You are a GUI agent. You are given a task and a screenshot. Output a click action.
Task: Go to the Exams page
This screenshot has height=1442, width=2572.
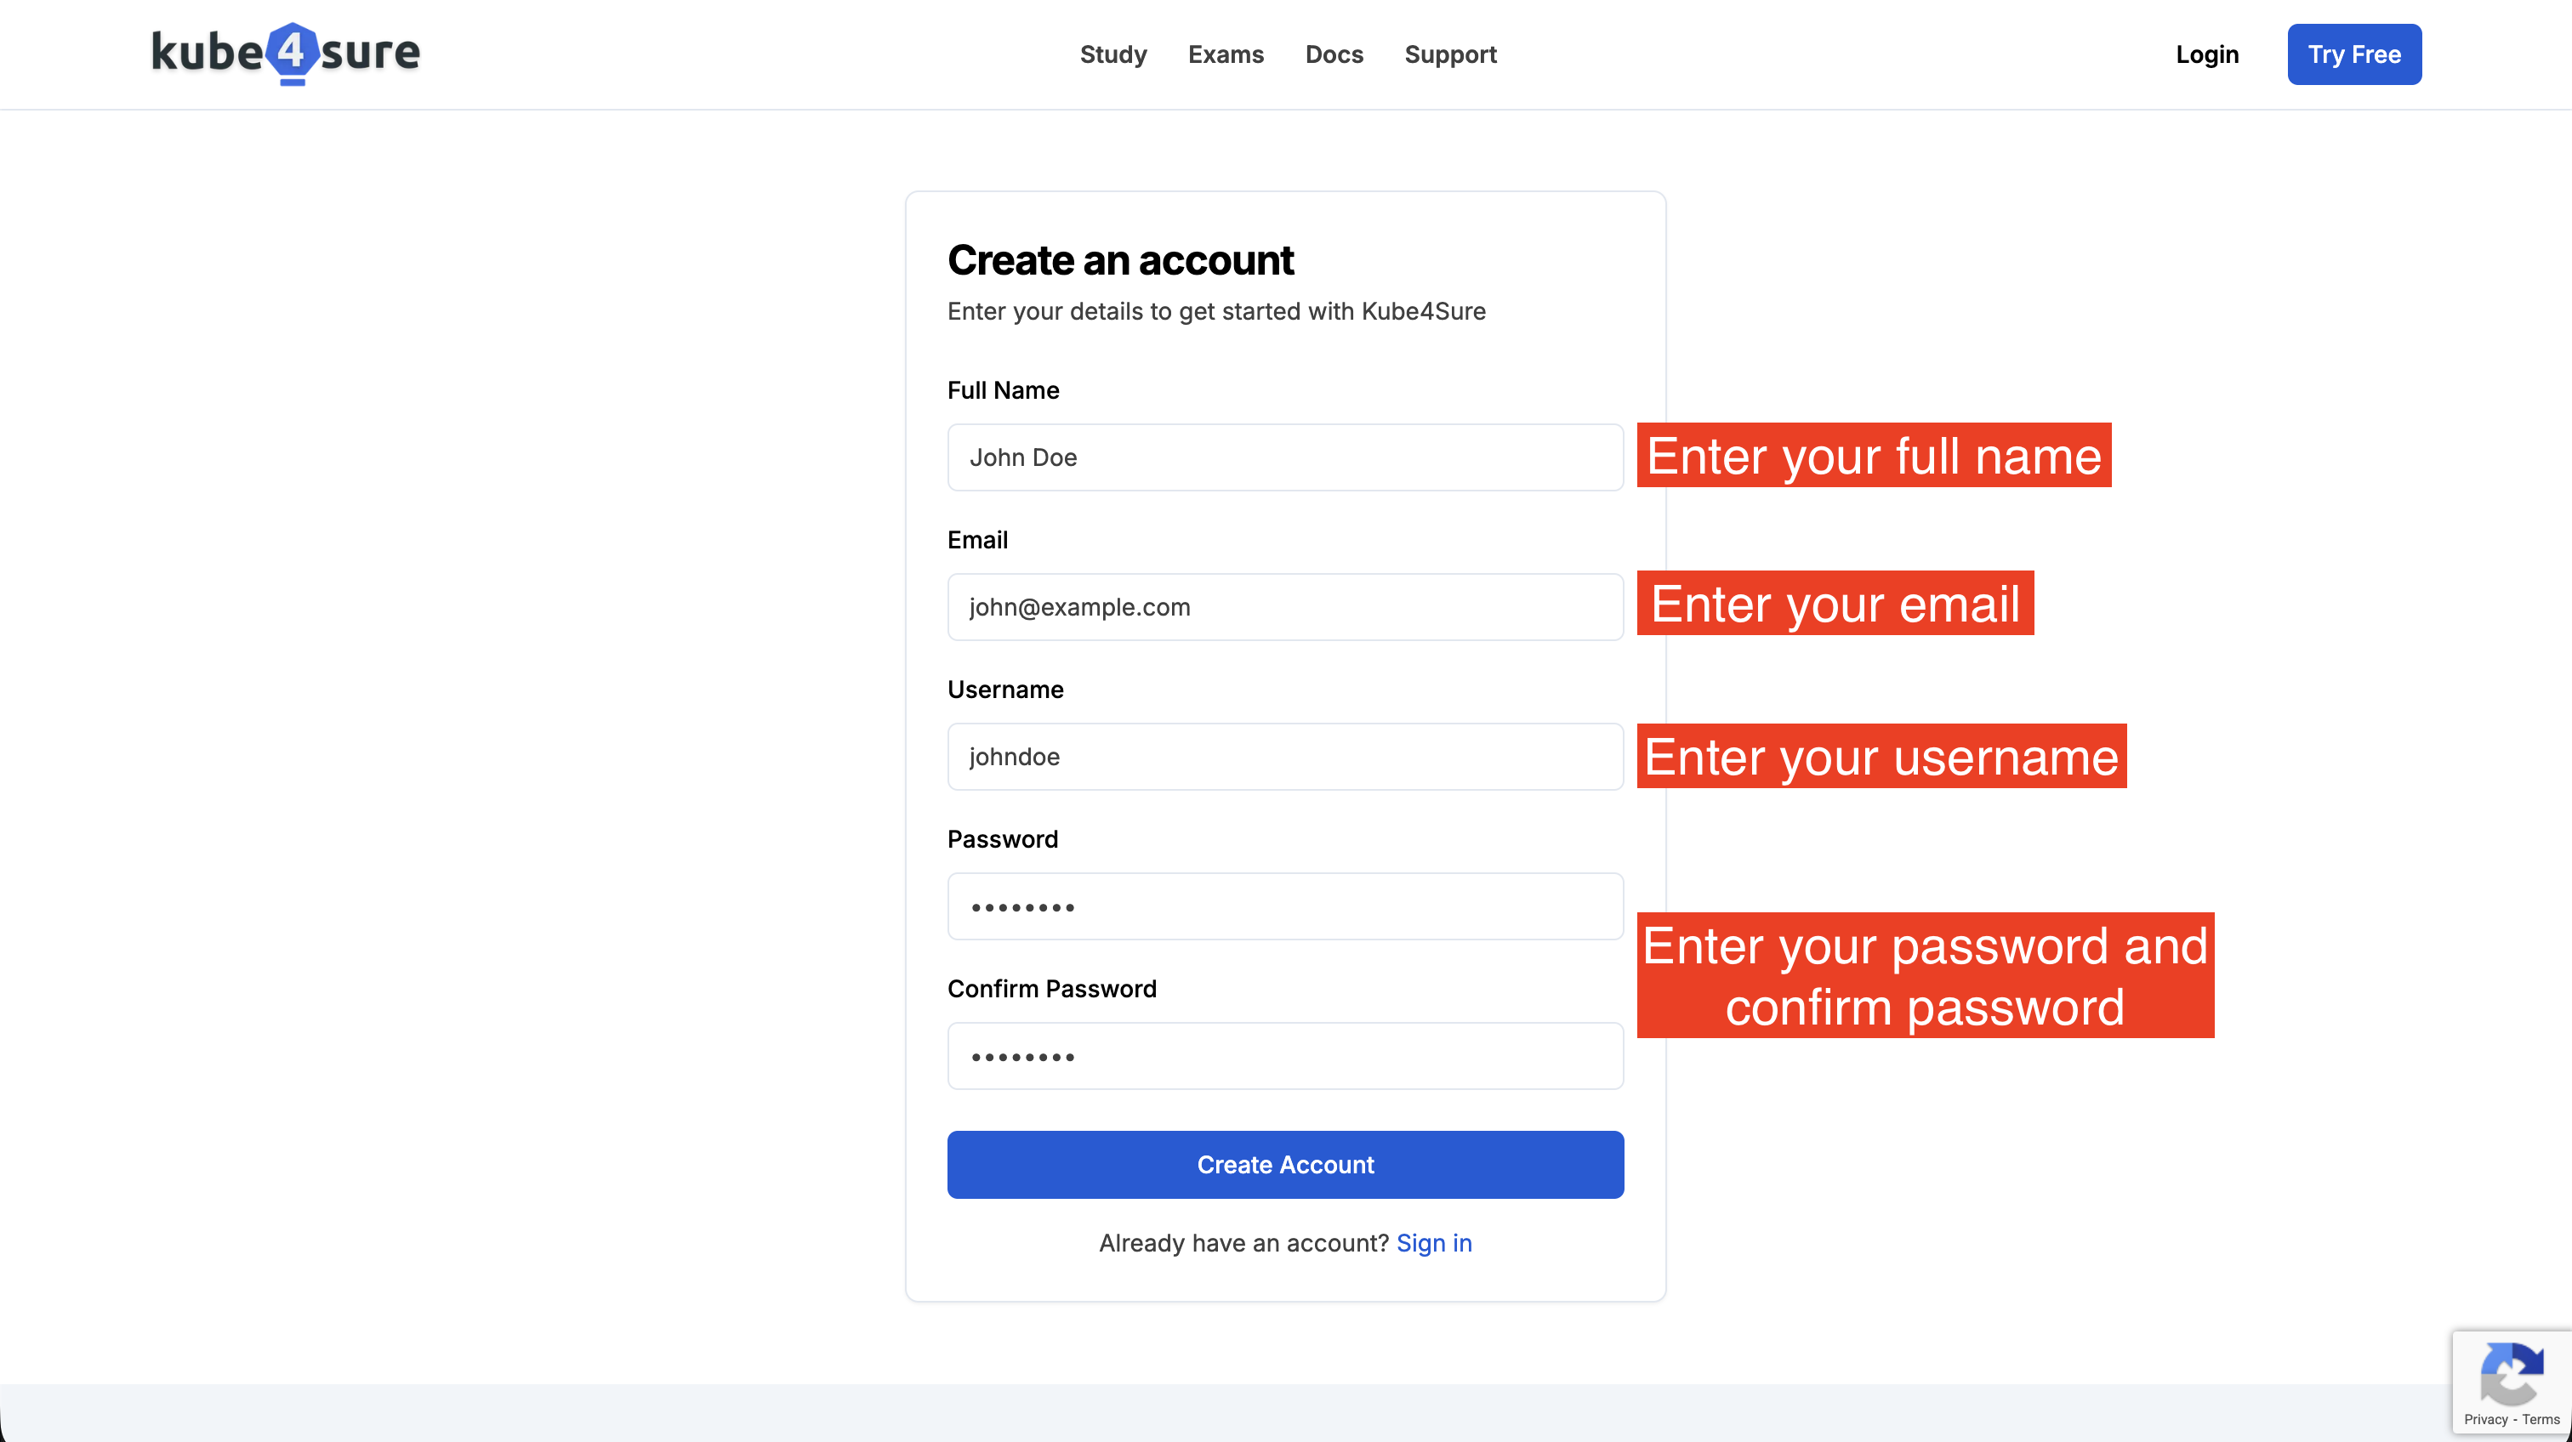[x=1225, y=54]
